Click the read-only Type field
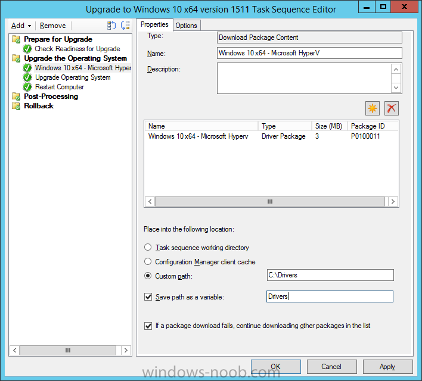This screenshot has height=381, width=422. (309, 38)
